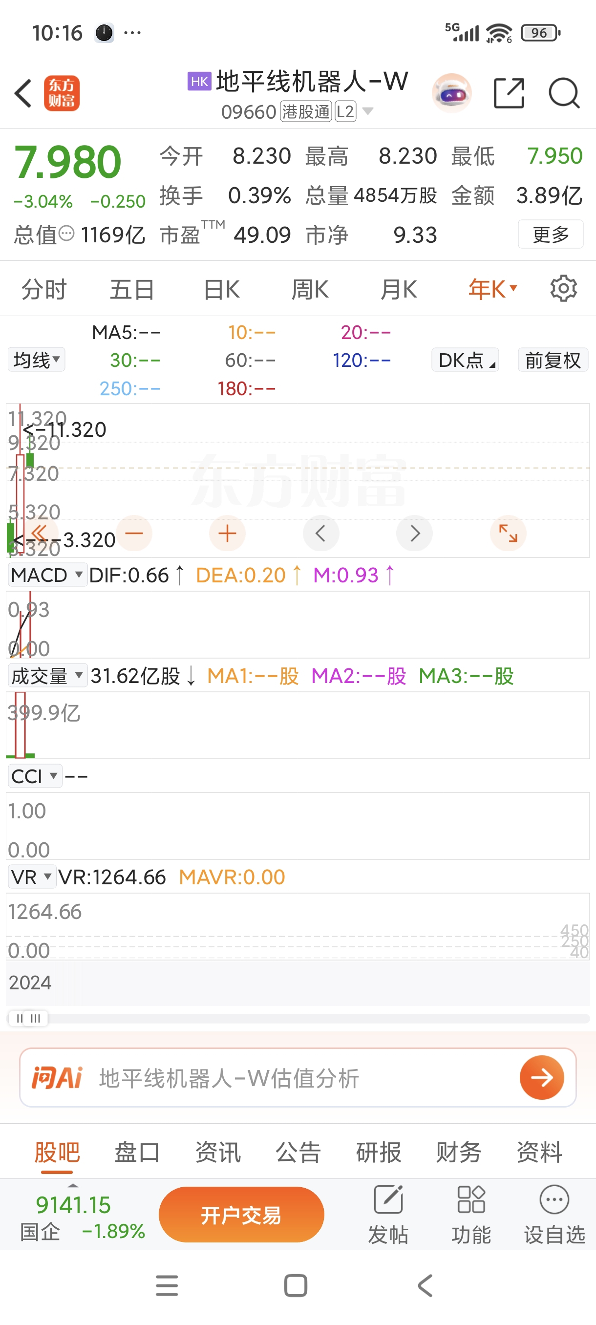This screenshot has height=1325, width=596.
Task: Switch to the 日K chart tab
Action: (222, 289)
